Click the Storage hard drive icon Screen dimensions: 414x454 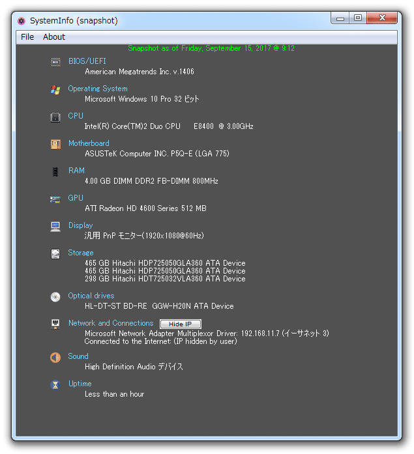pos(55,254)
